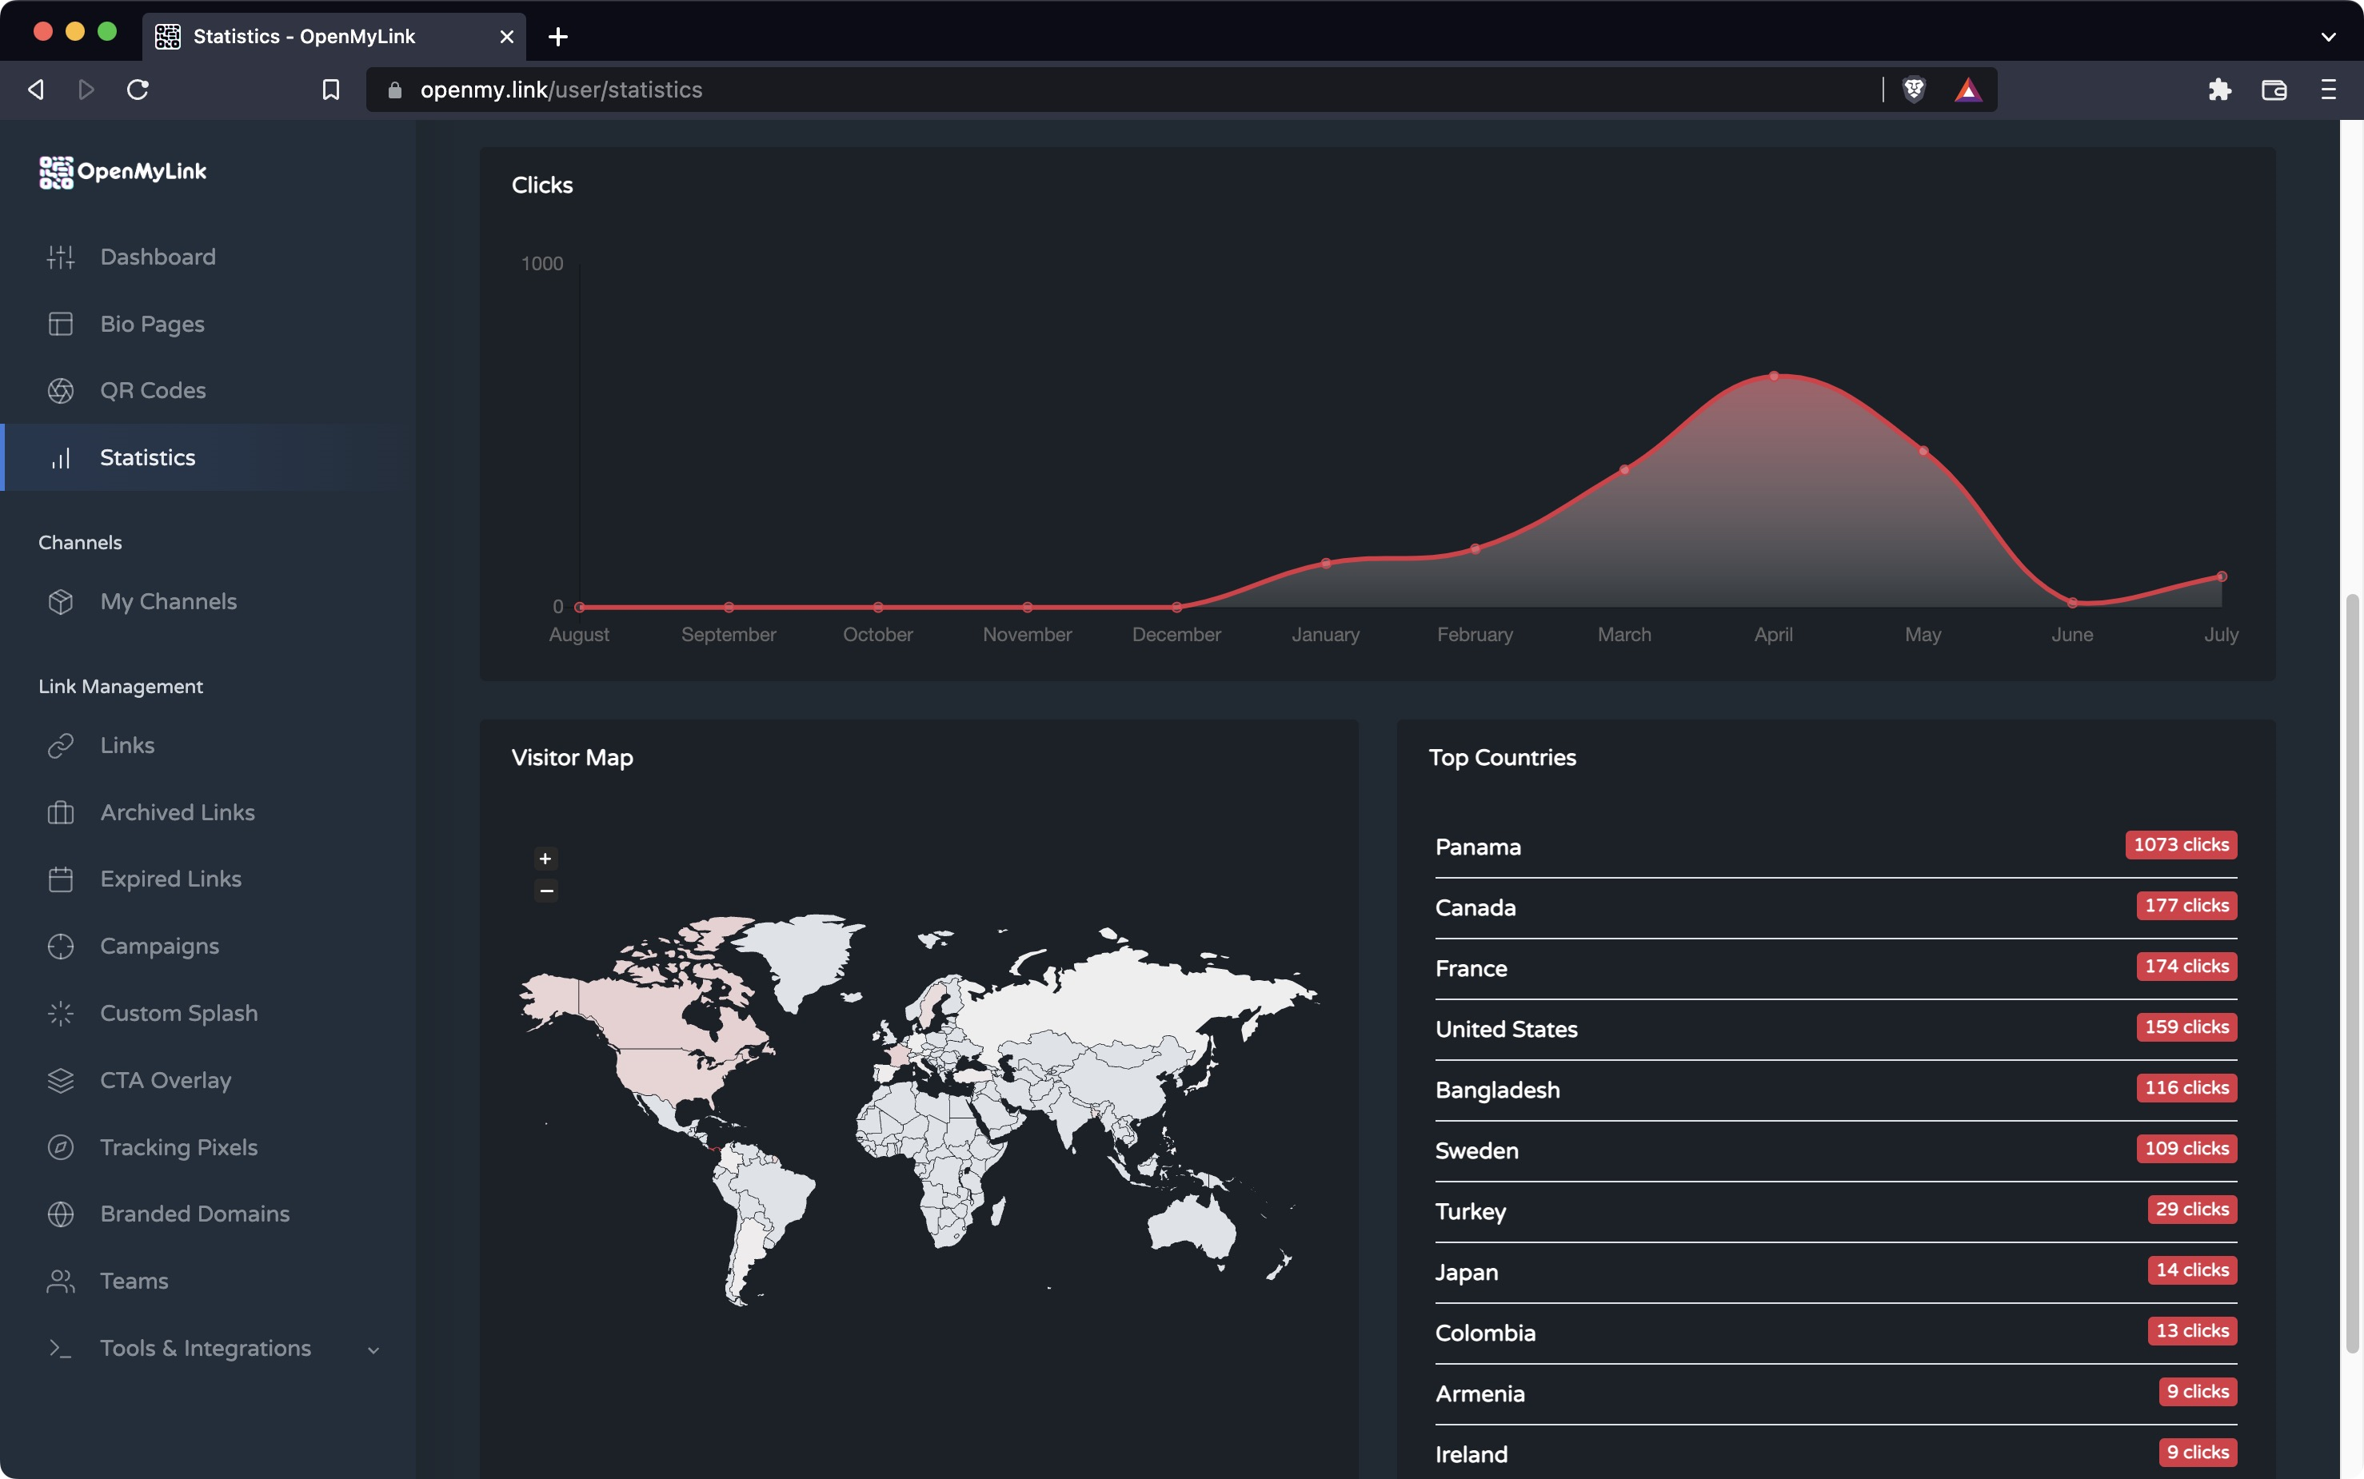
Task: Bookmark this page with the bookmark icon
Action: (x=331, y=90)
